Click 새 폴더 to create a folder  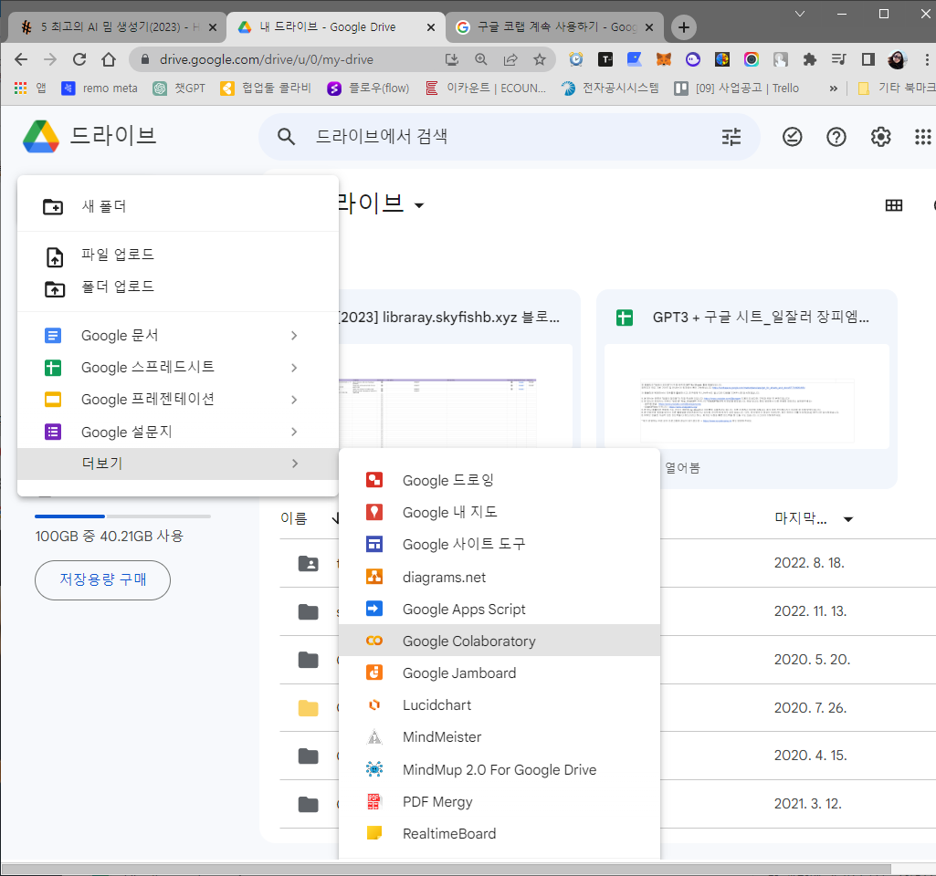[178, 206]
